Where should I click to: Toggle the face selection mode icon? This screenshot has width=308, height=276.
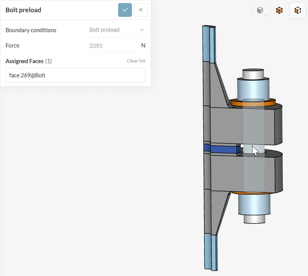298,10
